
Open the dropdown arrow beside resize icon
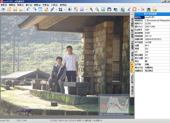56,10
